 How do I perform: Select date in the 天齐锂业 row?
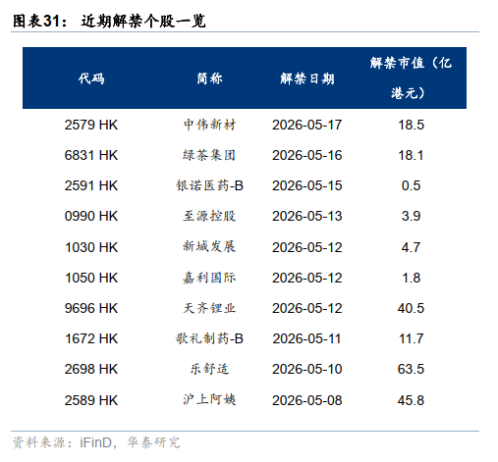307,308
